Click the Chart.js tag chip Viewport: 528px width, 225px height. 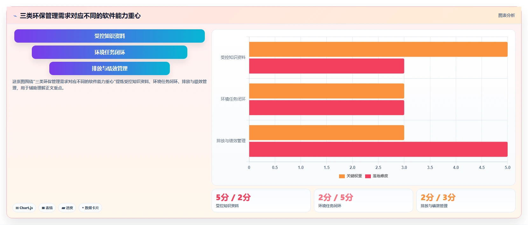[24, 208]
